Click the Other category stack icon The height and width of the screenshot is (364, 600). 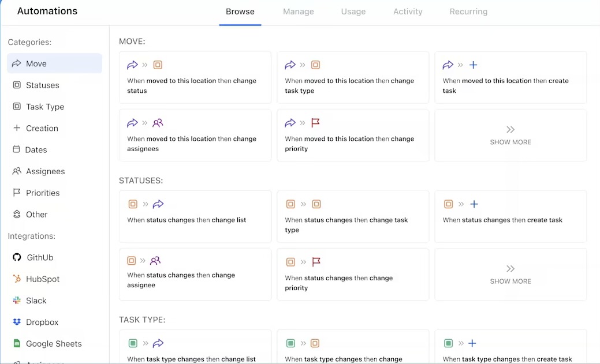[x=17, y=214]
